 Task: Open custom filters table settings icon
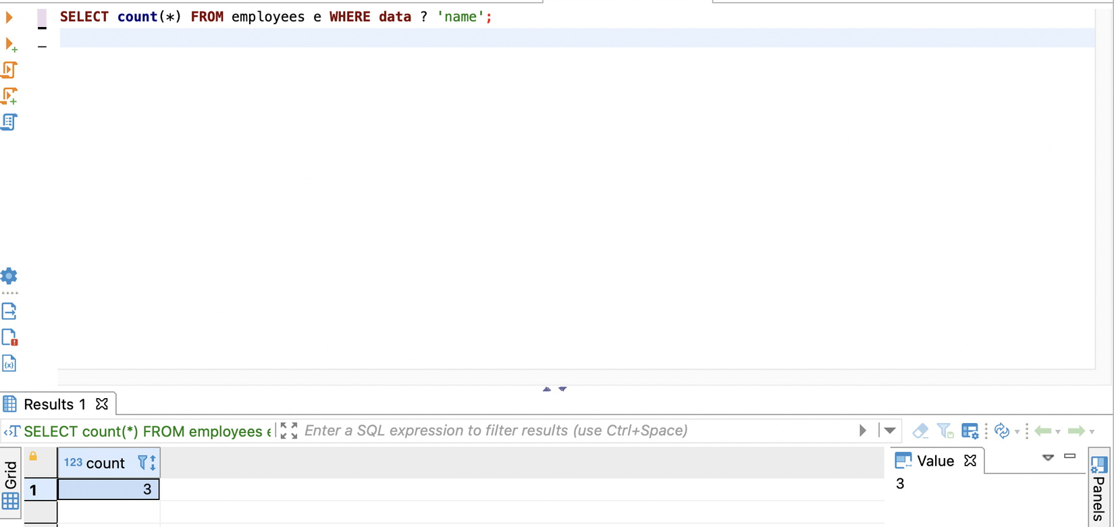point(970,431)
